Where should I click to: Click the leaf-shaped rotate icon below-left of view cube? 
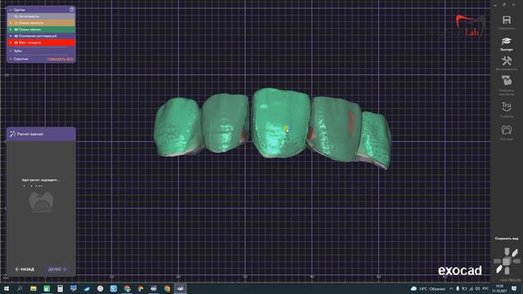tap(499, 269)
